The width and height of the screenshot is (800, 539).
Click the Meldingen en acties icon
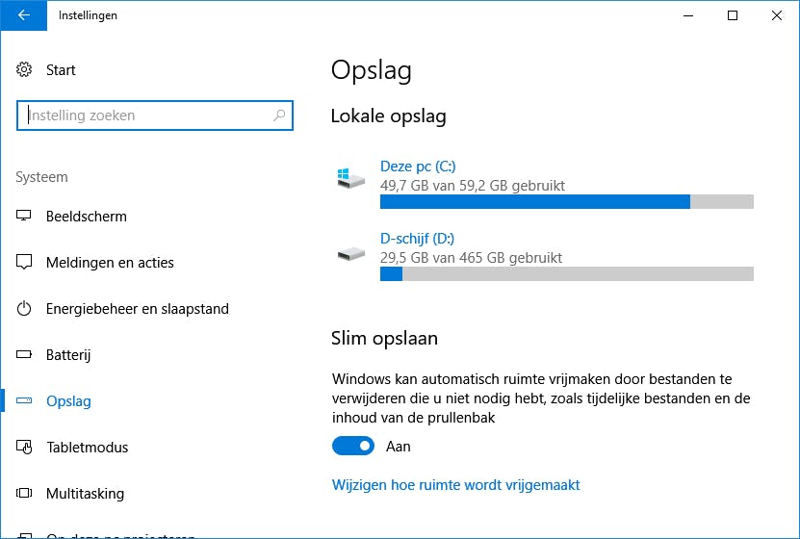(x=25, y=263)
